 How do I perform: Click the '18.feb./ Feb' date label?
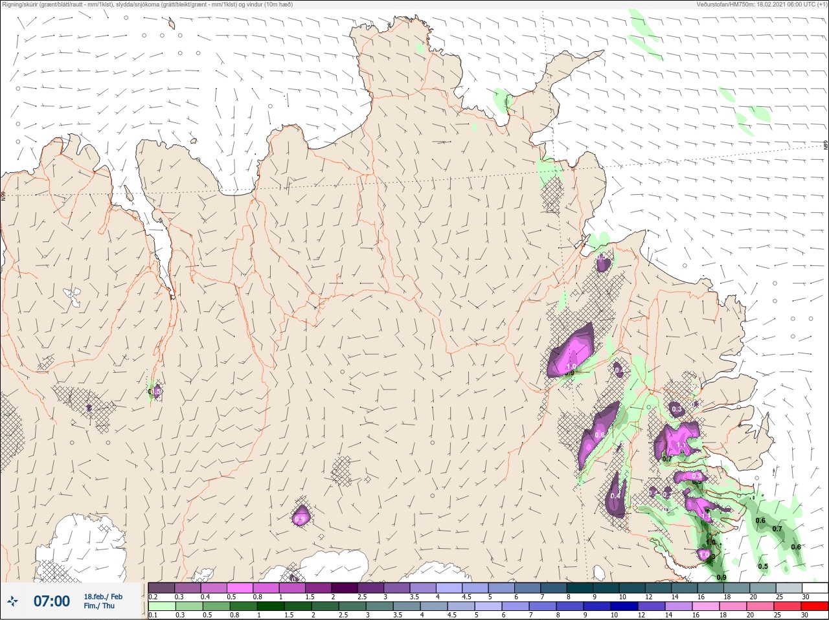(x=103, y=596)
